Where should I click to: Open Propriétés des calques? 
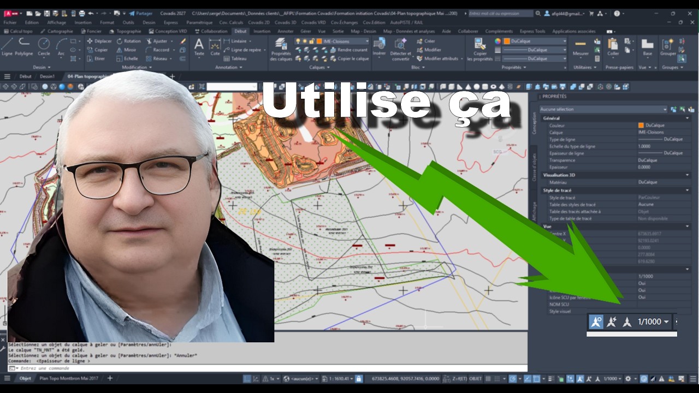281,50
